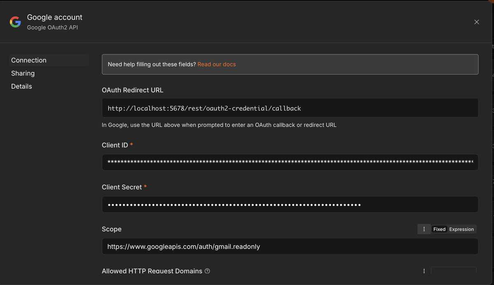This screenshot has height=285, width=494.
Task: Select Fixed mode for Scope
Action: 439,229
